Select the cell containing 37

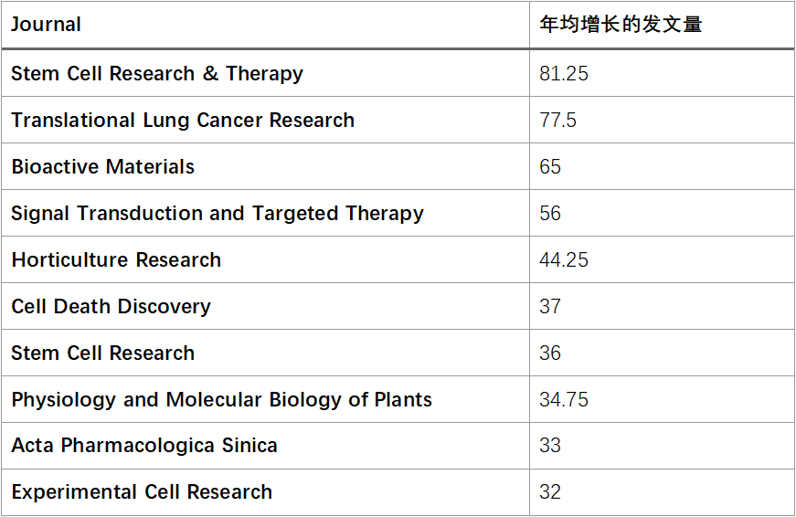coord(662,306)
